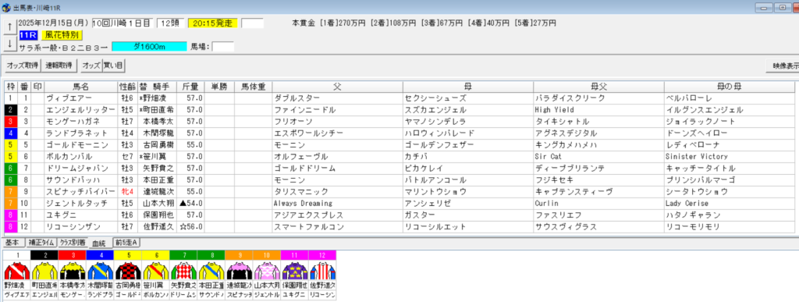Select jockey silk icon for 本橋孝太
Image resolution: width=799 pixels, height=302 pixels.
click(72, 271)
